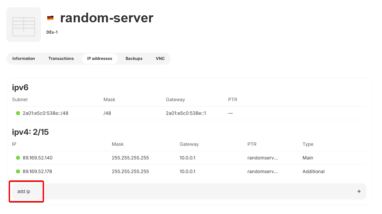Click the truncated PTR of the Main IP
This screenshot has height=214, width=382.
click(x=262, y=158)
